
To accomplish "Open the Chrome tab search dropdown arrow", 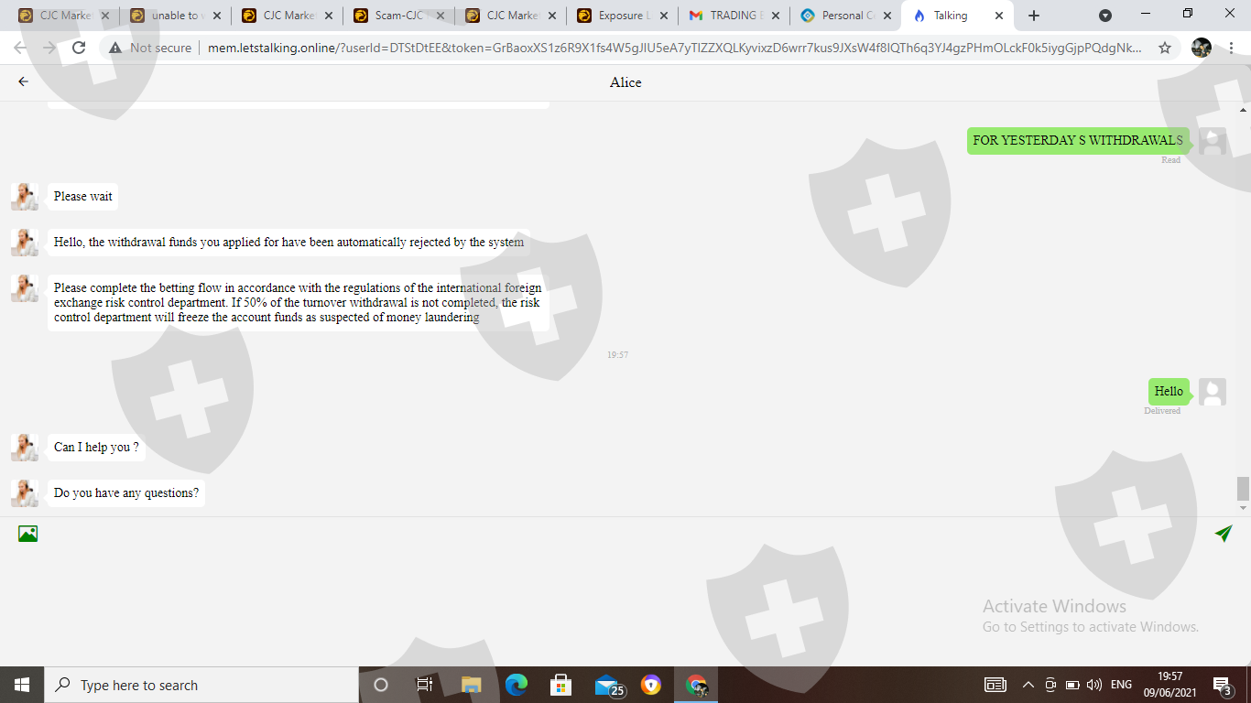I will [1105, 16].
